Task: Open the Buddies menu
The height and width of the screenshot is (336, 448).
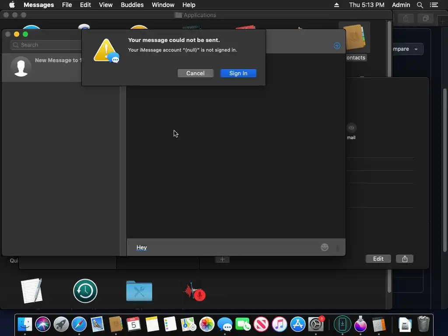Action: point(132,5)
